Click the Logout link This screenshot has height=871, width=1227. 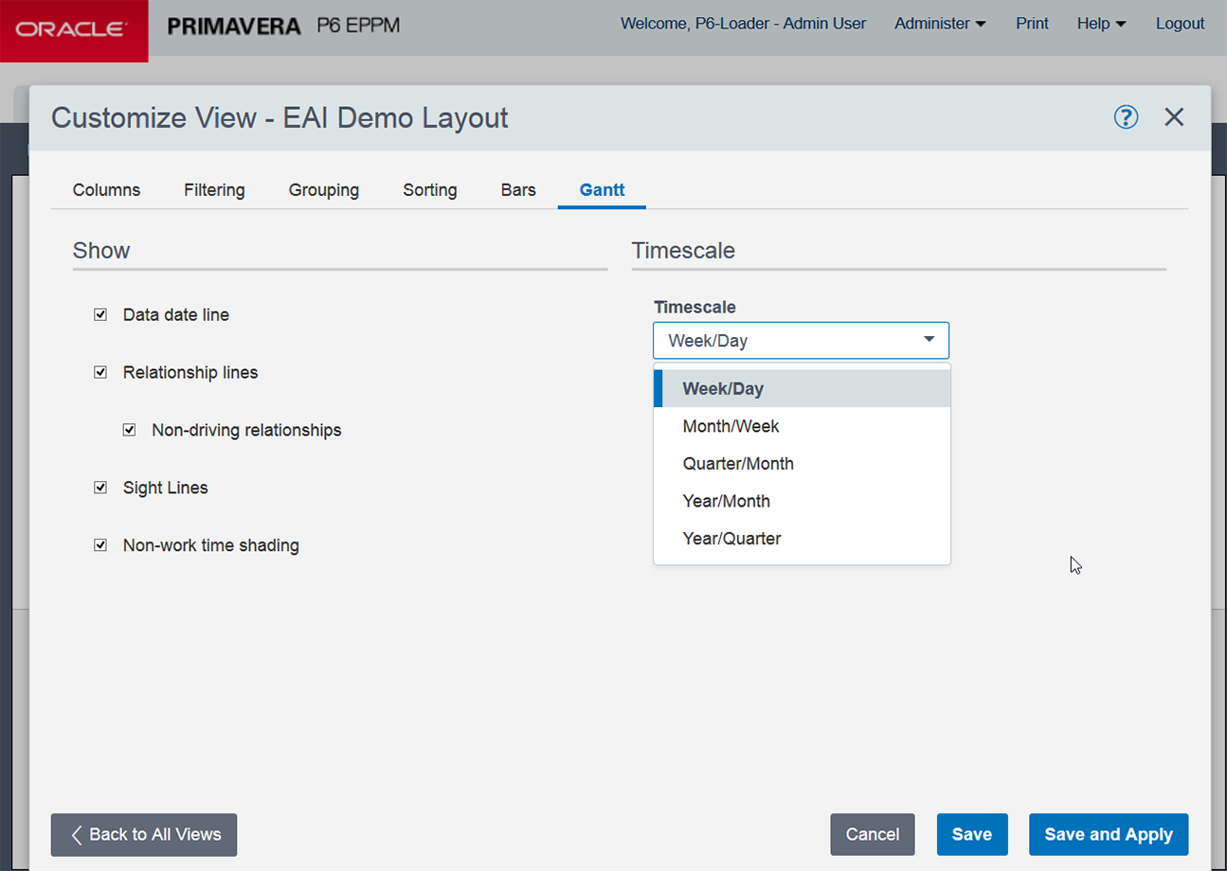point(1180,24)
